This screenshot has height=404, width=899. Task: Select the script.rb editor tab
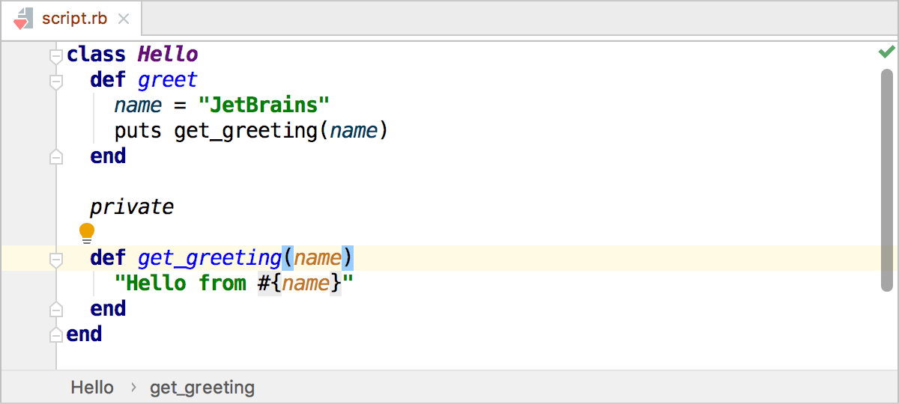point(75,19)
